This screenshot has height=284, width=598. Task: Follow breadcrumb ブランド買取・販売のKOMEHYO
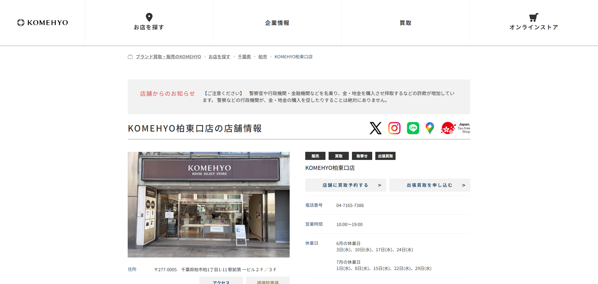pyautogui.click(x=168, y=57)
